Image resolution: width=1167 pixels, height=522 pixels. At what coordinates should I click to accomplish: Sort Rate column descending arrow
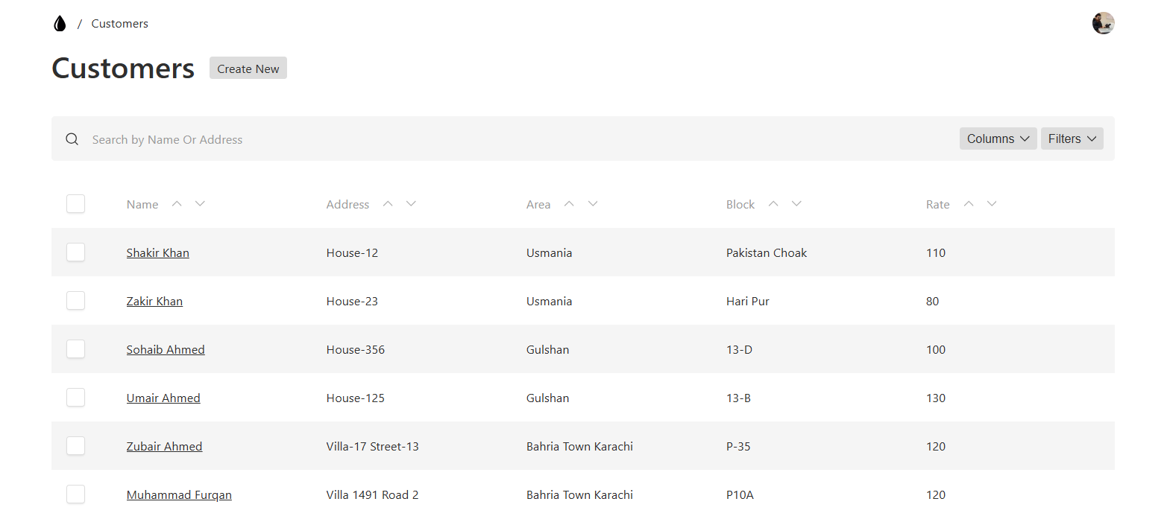tap(992, 204)
